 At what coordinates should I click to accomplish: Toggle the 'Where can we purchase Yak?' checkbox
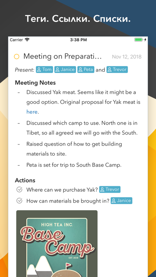[x=19, y=190]
